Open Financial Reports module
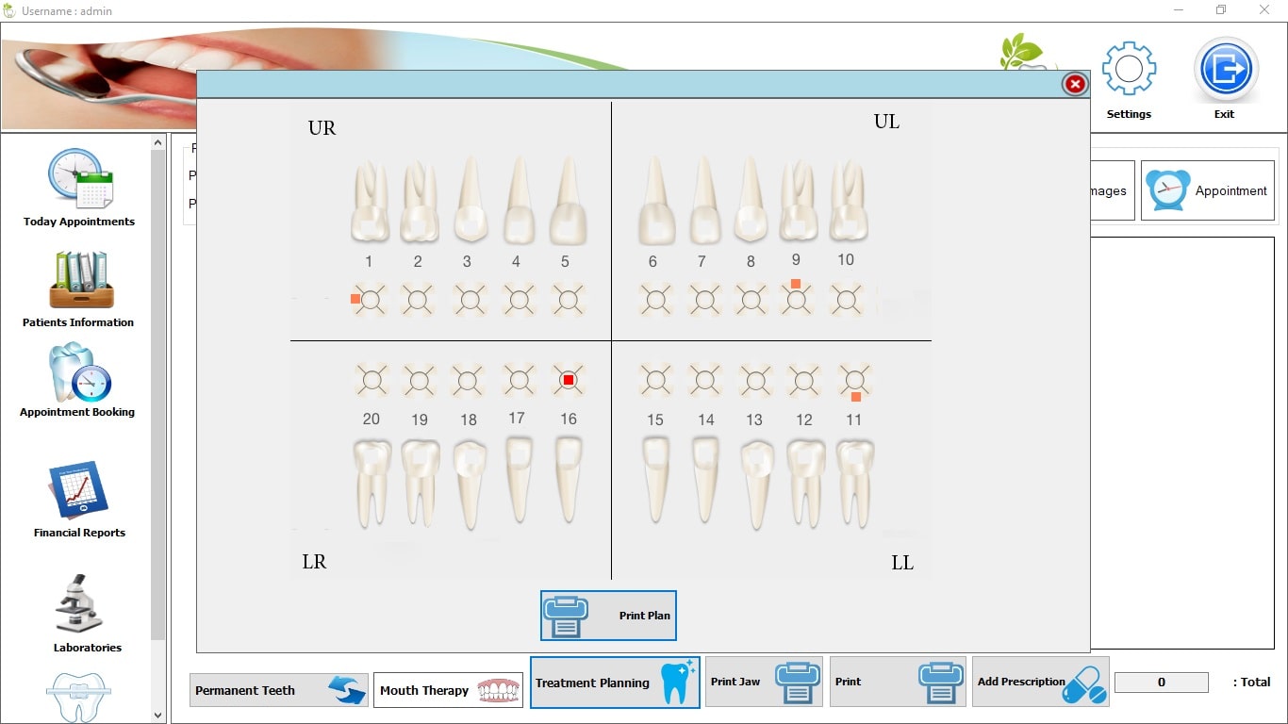This screenshot has width=1288, height=724. 79,500
